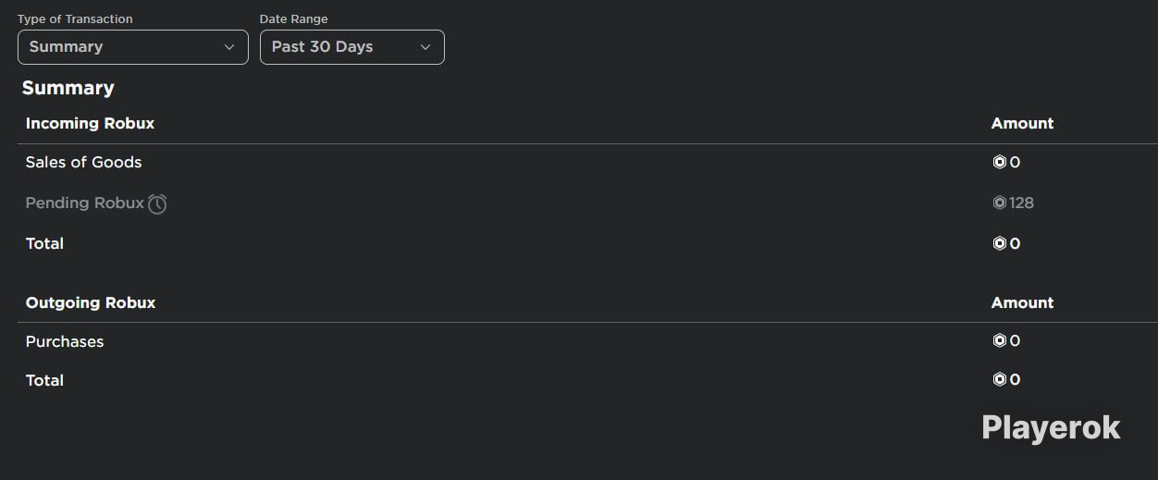Image resolution: width=1158 pixels, height=480 pixels.
Task: Click the Robux icon beside Purchases amount
Action: click(x=999, y=340)
